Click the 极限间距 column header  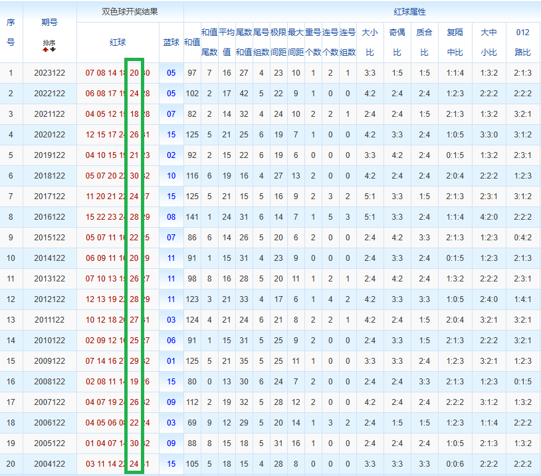(x=278, y=42)
